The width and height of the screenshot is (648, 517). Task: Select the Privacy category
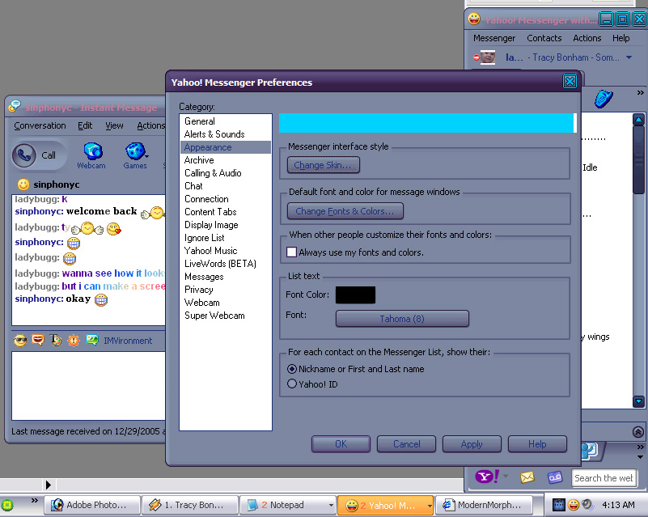(x=225, y=290)
